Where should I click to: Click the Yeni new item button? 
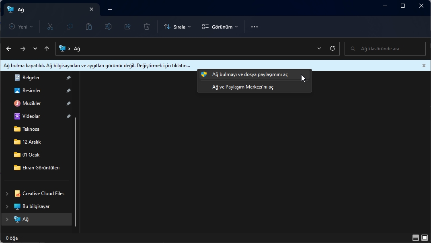click(x=21, y=27)
